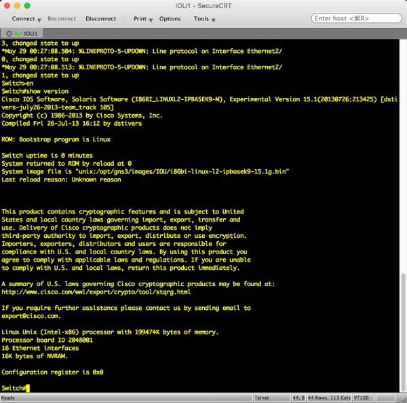407x403 pixels.
Task: Zoom the window with green button
Action: pyautogui.click(x=27, y=5)
